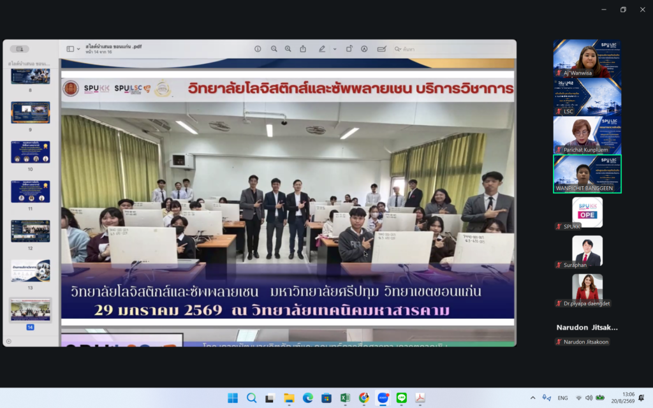The height and width of the screenshot is (408, 653).
Task: Click the Wi-Fi network tray icon
Action: tap(578, 398)
